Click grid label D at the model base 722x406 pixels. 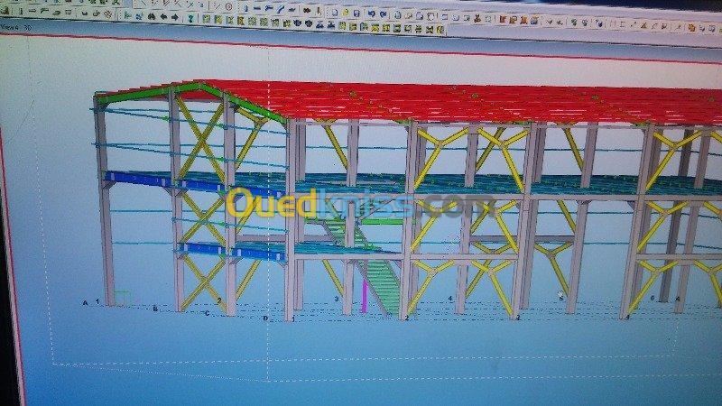265,318
